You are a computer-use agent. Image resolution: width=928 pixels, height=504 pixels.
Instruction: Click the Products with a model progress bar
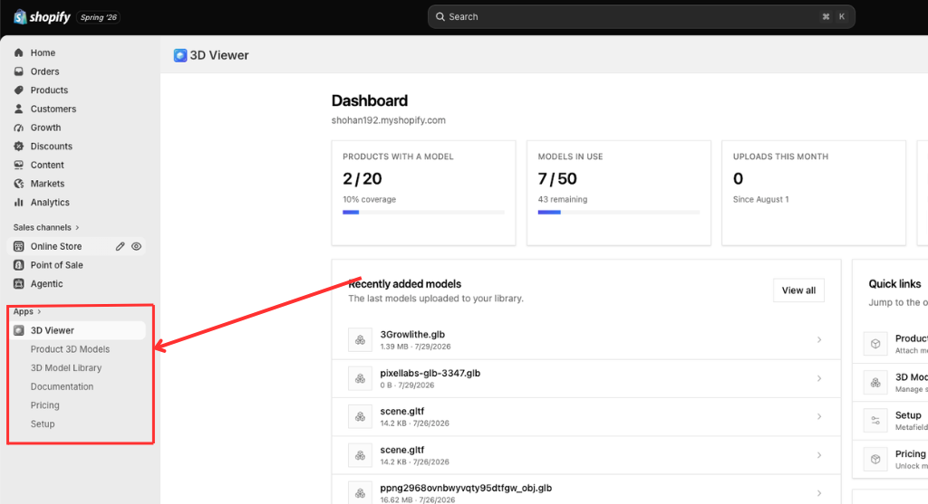pos(424,212)
